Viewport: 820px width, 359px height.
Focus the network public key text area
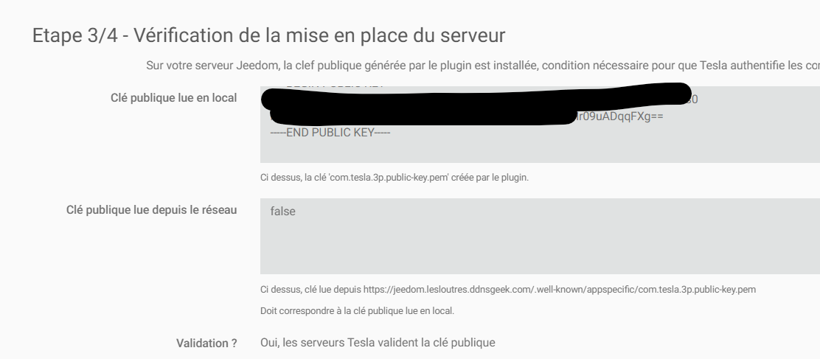pos(540,236)
